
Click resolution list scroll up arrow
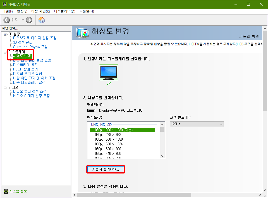[x=162, y=124]
